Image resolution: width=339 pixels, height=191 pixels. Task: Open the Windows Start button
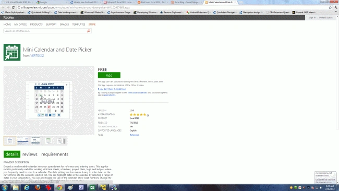pyautogui.click(x=5, y=187)
